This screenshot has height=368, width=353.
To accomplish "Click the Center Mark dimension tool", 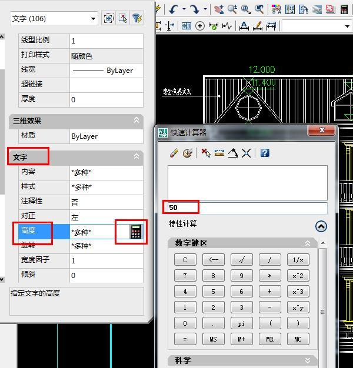I will coord(200,26).
